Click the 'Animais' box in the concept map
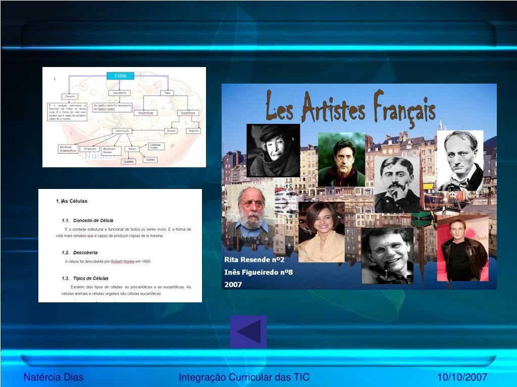This screenshot has width=517, height=387. click(x=171, y=131)
